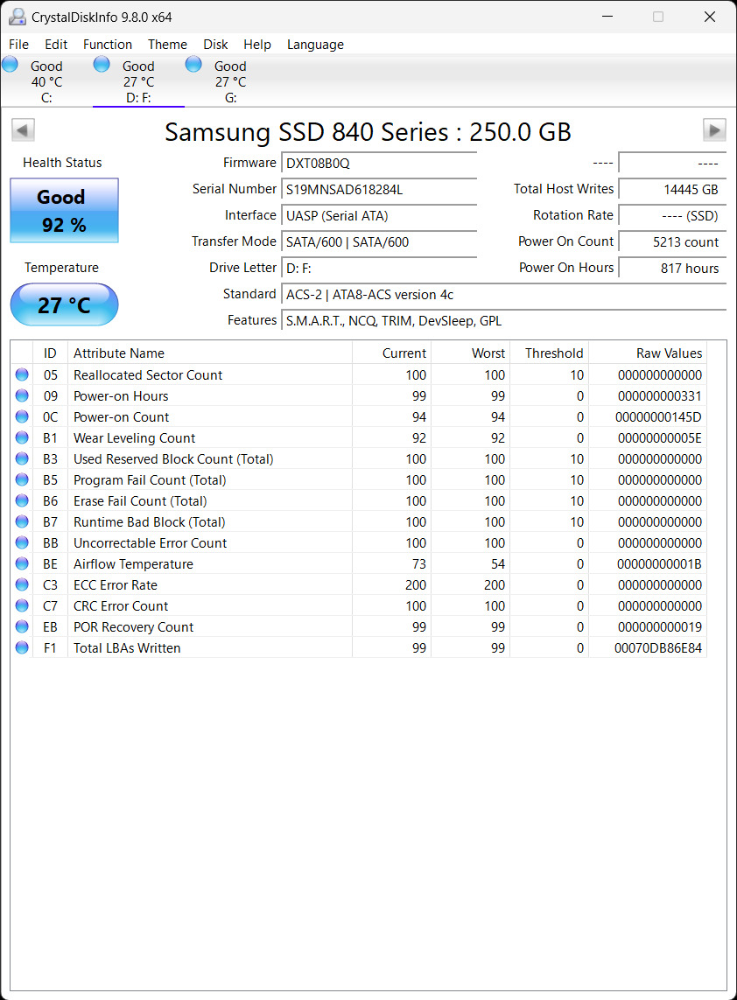737x1000 pixels.
Task: Click status orb for Program Fail Count
Action: 22,479
